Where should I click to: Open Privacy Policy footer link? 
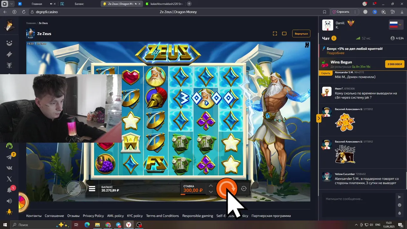tap(93, 216)
